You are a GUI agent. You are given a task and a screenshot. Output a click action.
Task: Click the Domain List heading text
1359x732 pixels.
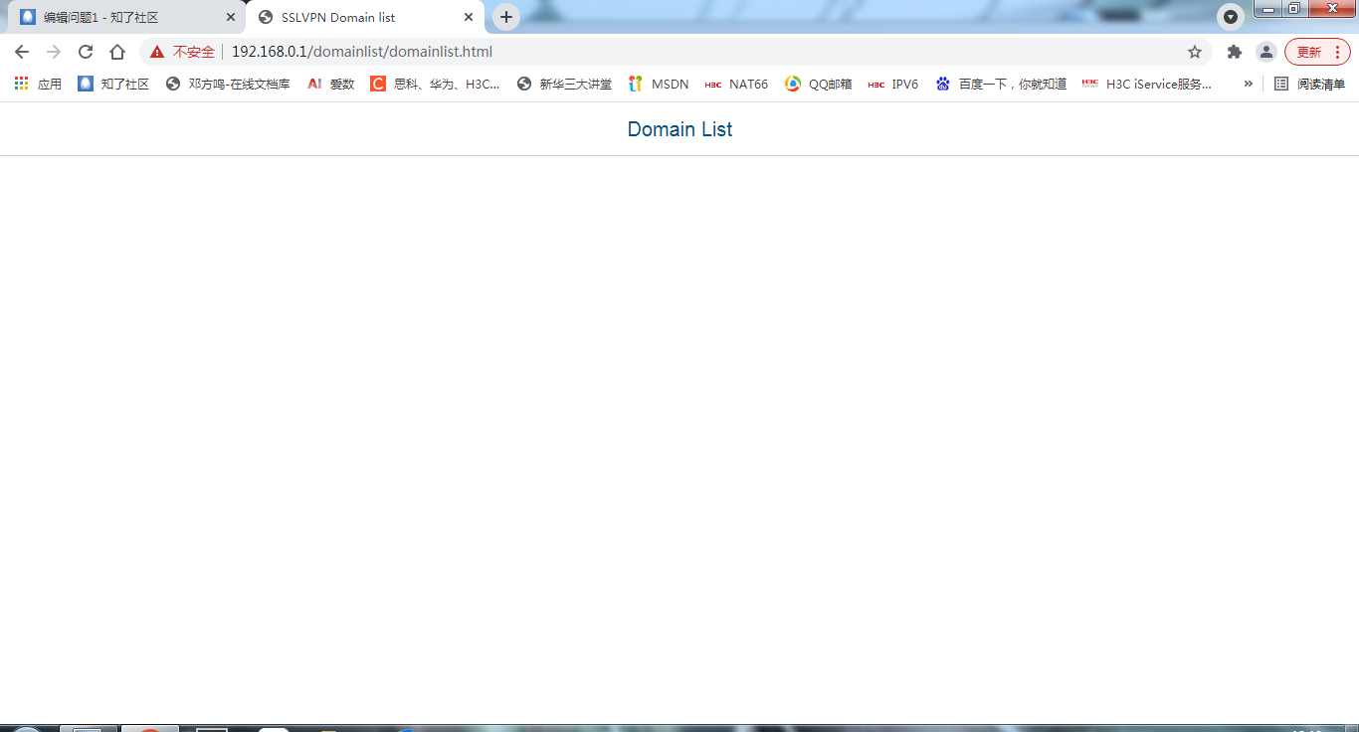(679, 129)
